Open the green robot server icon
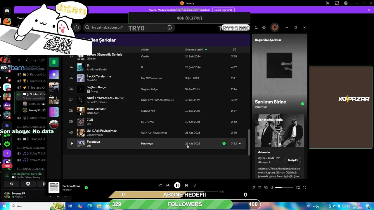The width and height of the screenshot is (374, 210). click(7, 144)
